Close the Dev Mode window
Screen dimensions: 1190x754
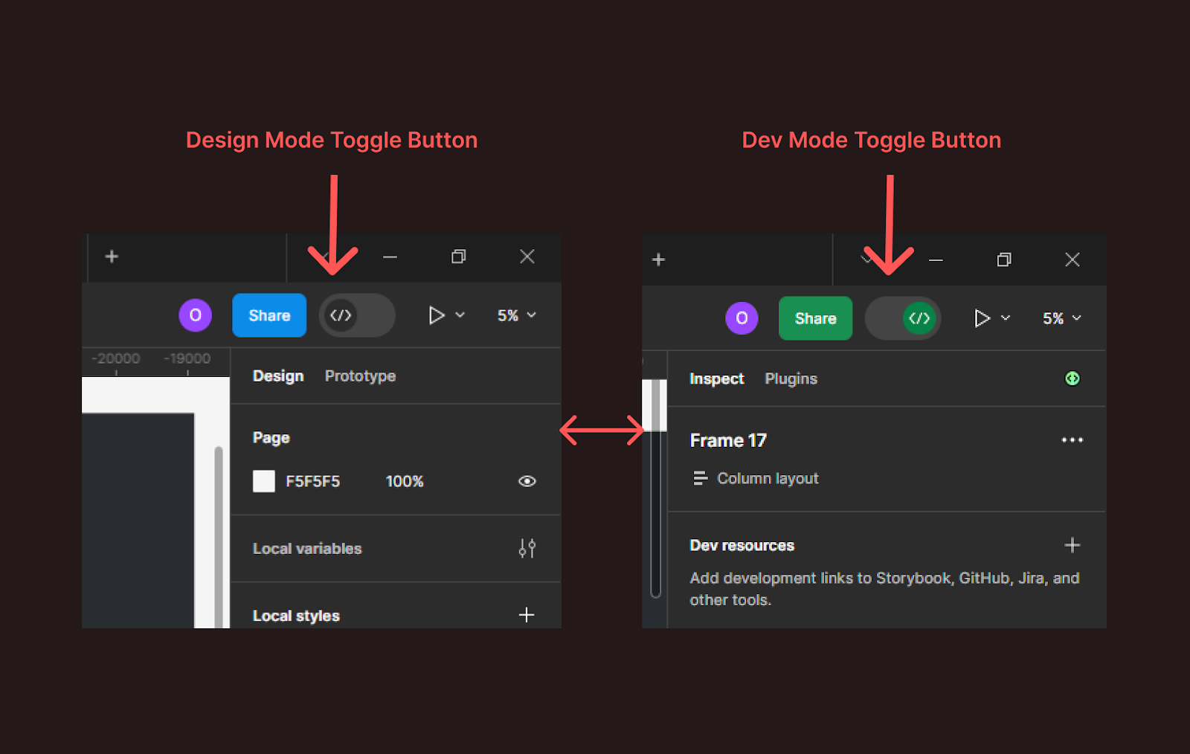[x=1072, y=260]
